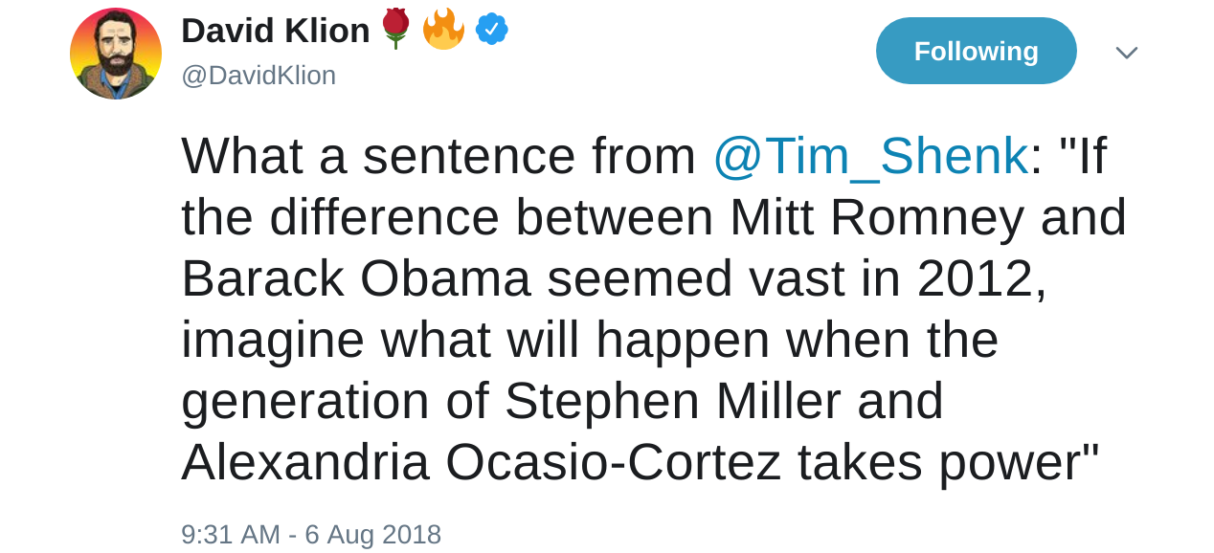Click the rose emoji beside the name
This screenshot has width=1214, height=553.
(x=394, y=29)
